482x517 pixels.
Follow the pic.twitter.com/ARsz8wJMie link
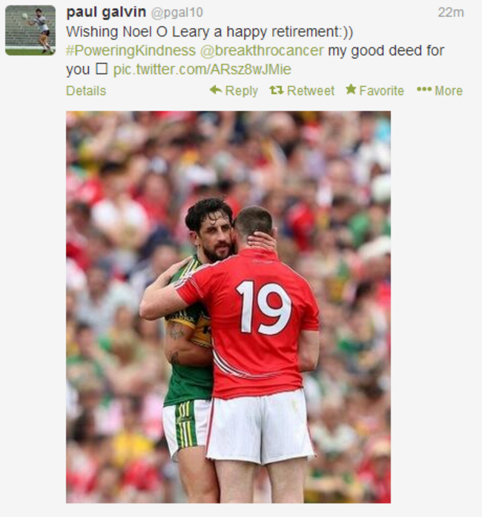pos(202,70)
